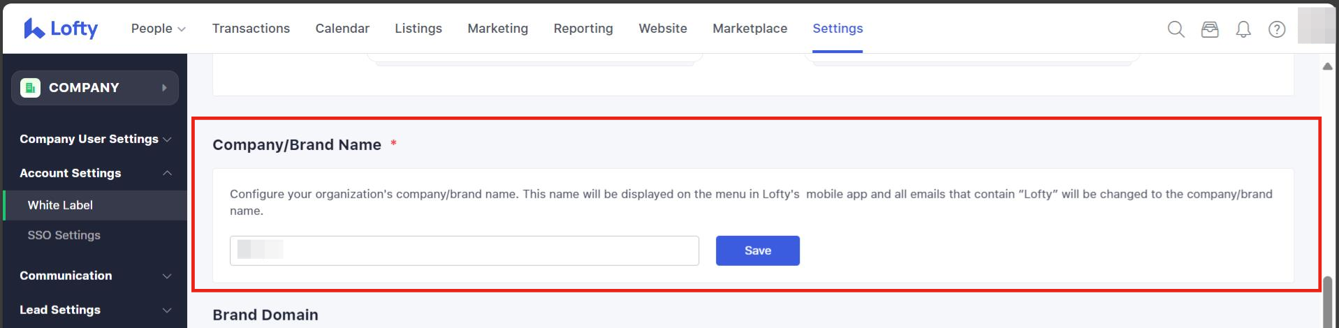The image size is (1339, 328).
Task: Click the Lofty logo
Action: pyautogui.click(x=61, y=29)
